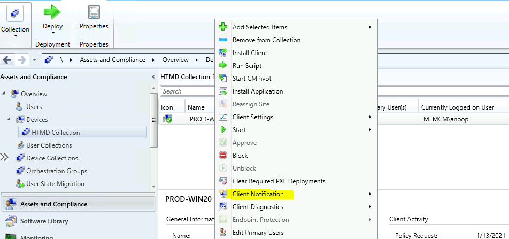509x239 pixels.
Task: Choose Clear Required PXE Deployments
Action: point(279,181)
